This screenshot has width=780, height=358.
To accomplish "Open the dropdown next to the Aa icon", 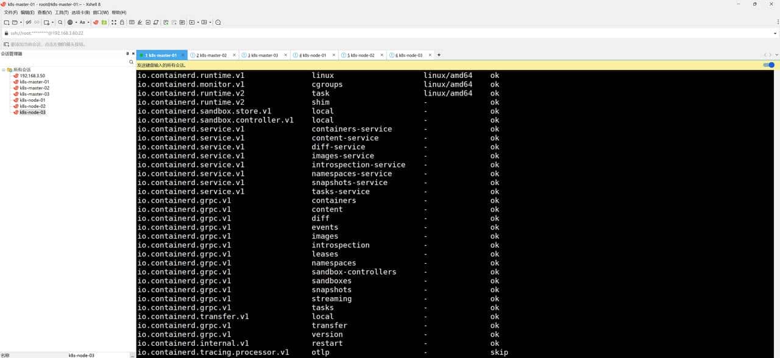I will pyautogui.click(x=88, y=22).
